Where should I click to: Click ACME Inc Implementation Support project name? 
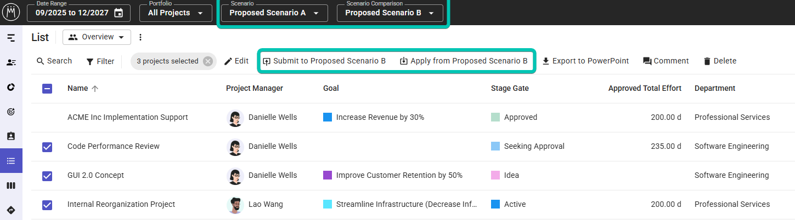(x=128, y=117)
